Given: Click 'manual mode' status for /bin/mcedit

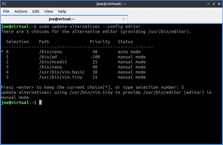Looking at the screenshot, I should coord(132,62).
